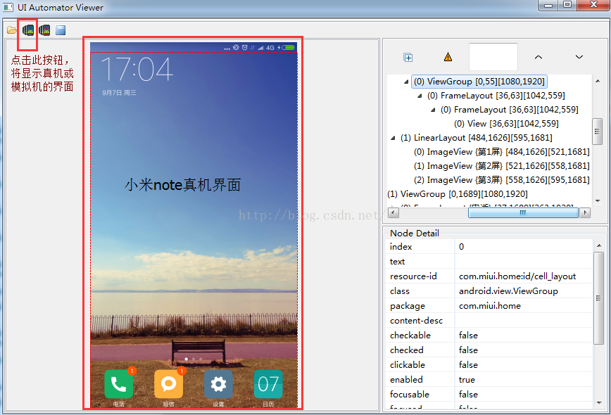Click the checked row false value
The height and width of the screenshot is (415, 611).
[468, 350]
